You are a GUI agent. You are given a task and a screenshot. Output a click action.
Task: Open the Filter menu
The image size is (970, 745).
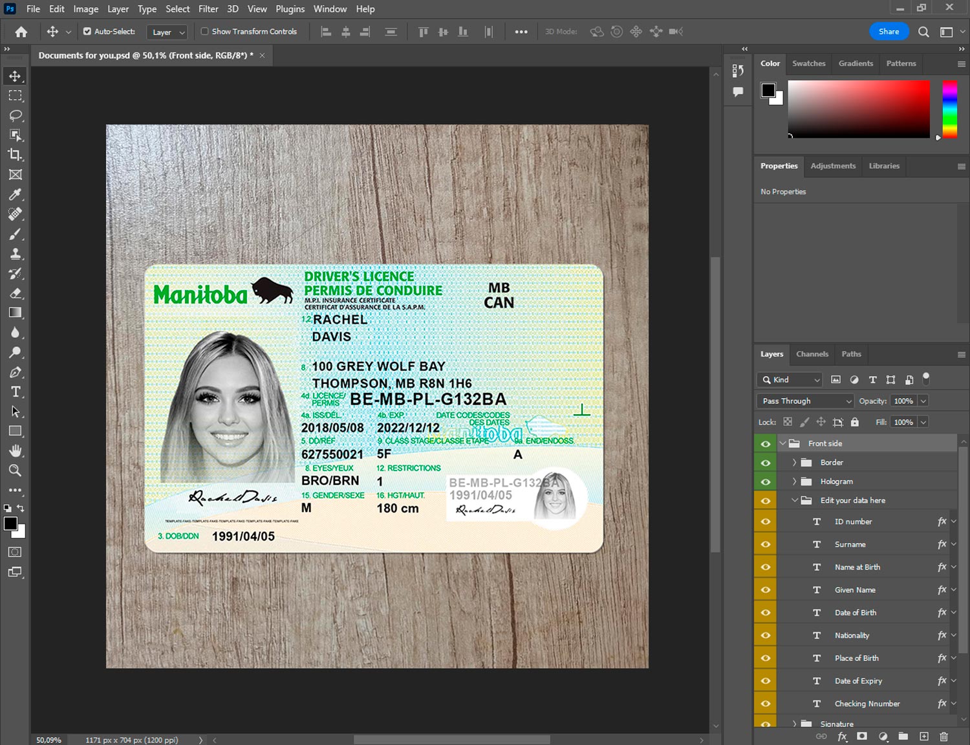tap(208, 9)
